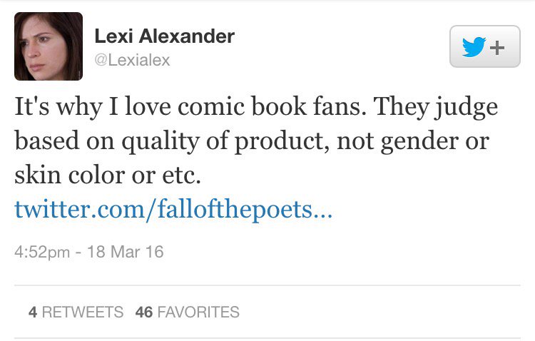Click the 18 Mar 16 date
Viewport: 535px width, 341px height.
pos(125,252)
